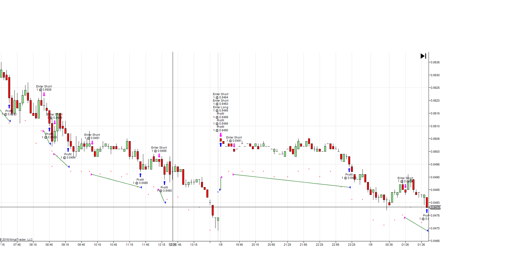Click the blue up arrow above Profit 0.8486
Viewport: 514px width, 278px height.
140,175
